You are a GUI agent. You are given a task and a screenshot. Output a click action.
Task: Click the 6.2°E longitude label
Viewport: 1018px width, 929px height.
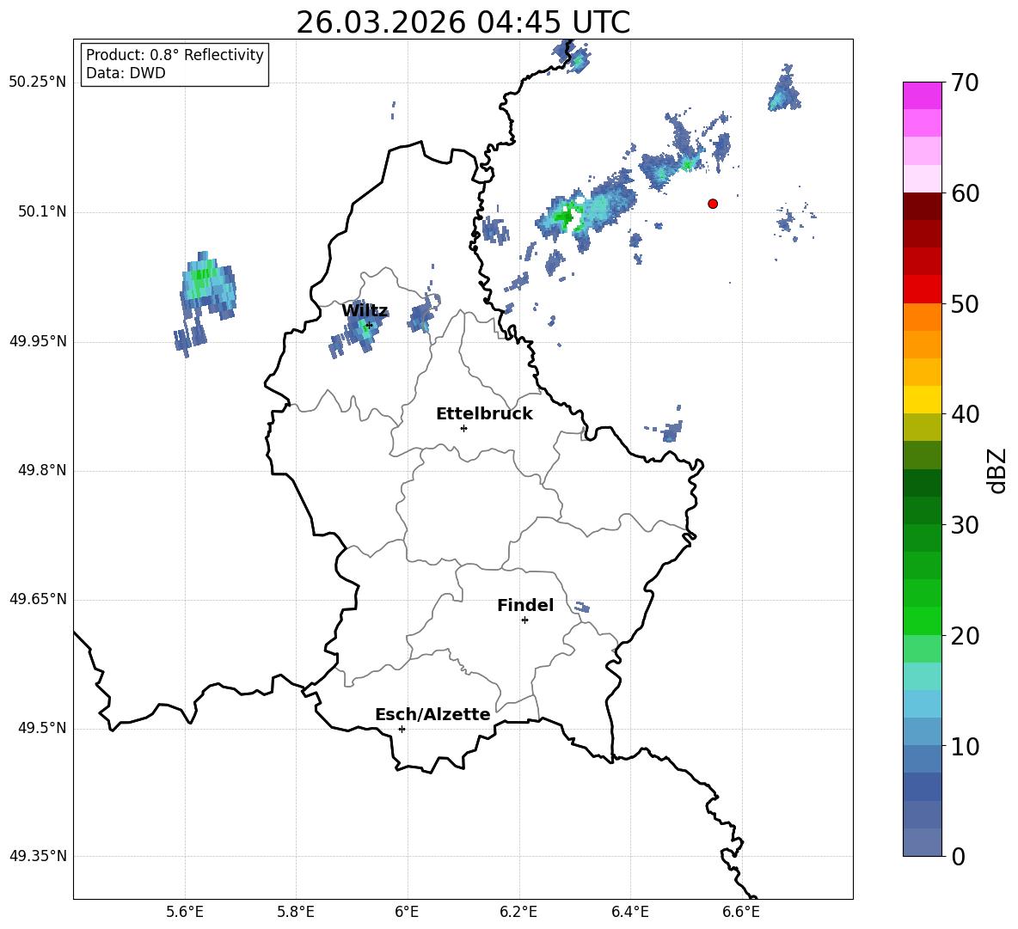click(518, 913)
